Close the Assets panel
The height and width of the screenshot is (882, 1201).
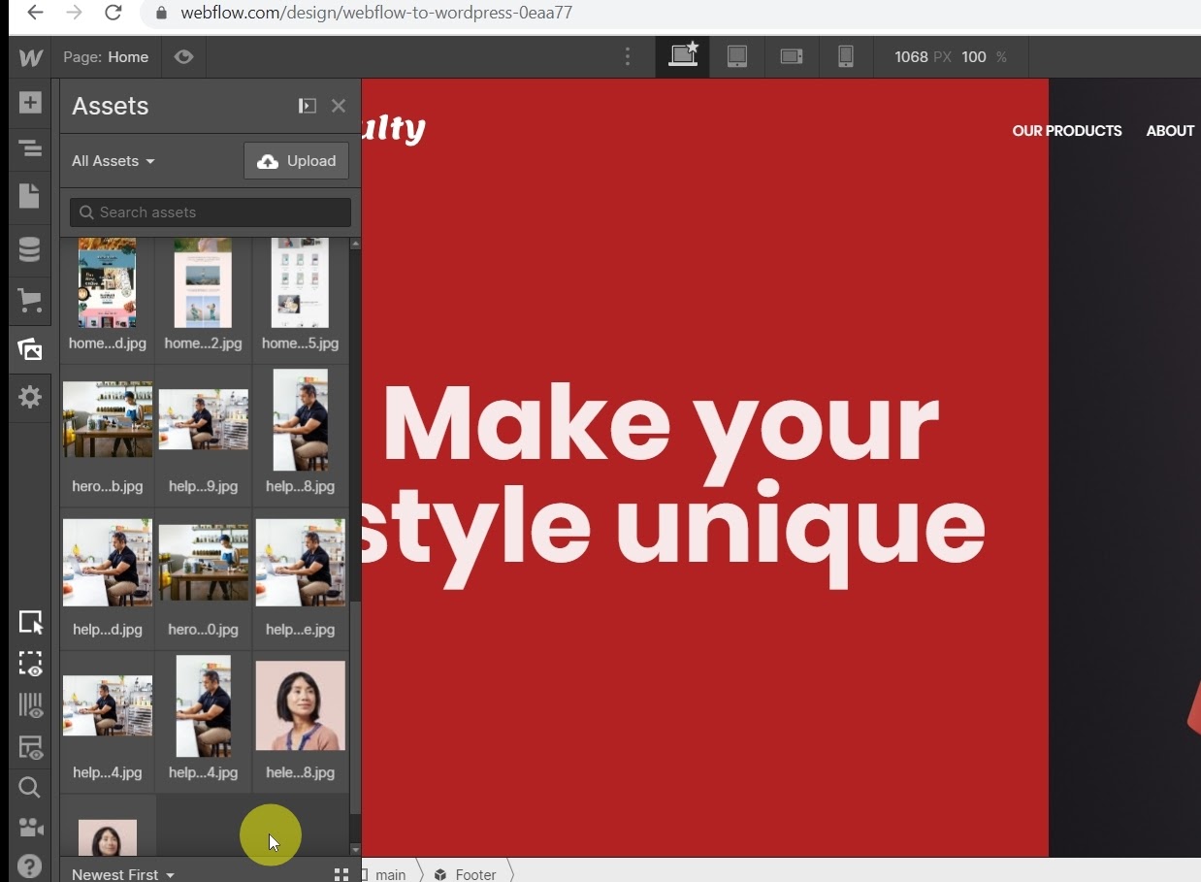coord(339,106)
